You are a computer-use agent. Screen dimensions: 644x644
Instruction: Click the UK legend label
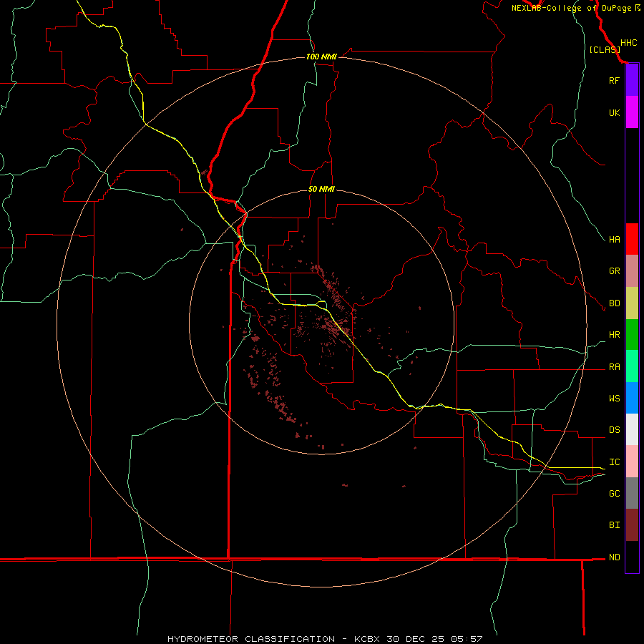coord(614,113)
